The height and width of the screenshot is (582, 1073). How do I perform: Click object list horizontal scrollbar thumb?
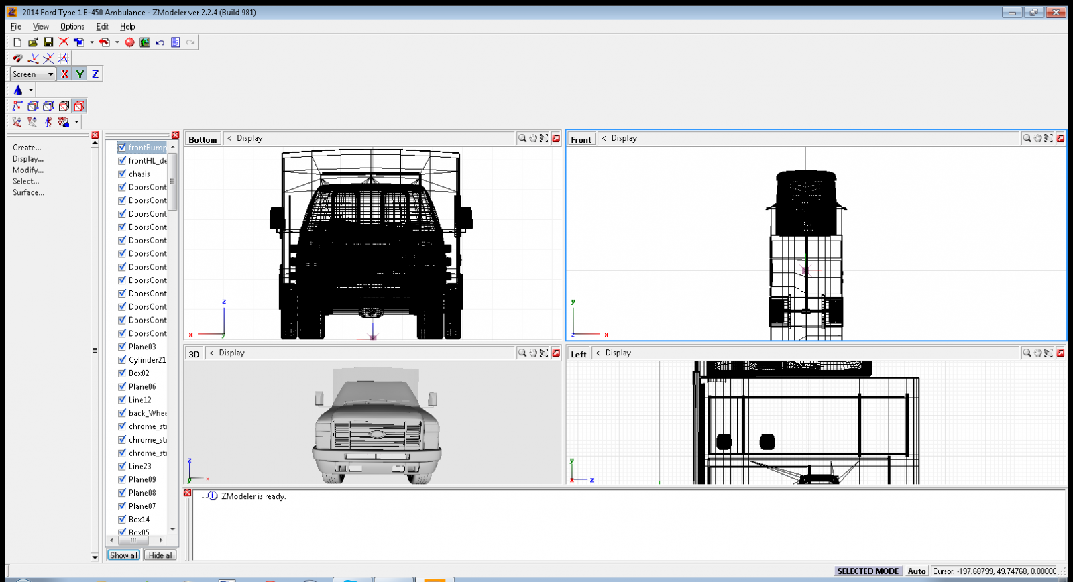click(133, 540)
